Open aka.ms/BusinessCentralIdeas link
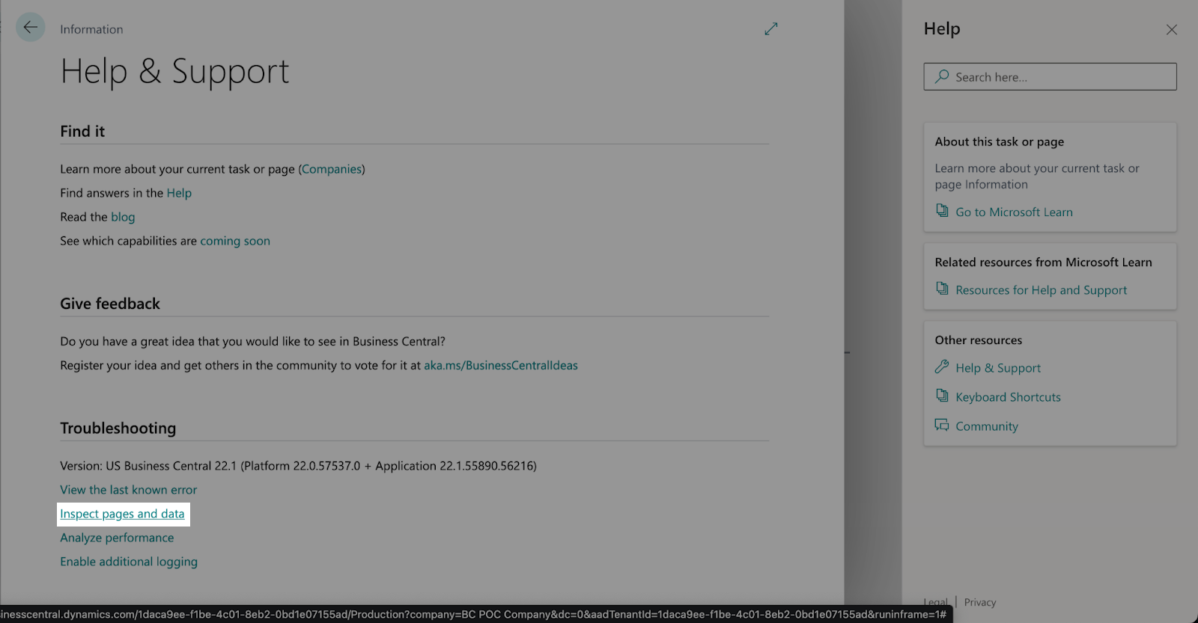1198x623 pixels. [501, 365]
